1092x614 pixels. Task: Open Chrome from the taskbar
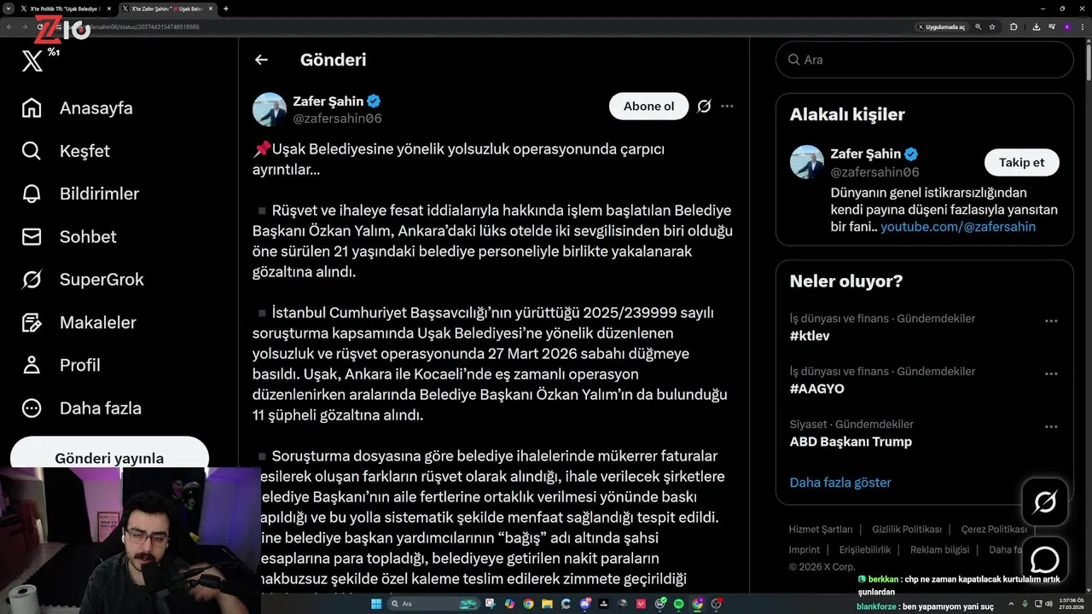[528, 604]
